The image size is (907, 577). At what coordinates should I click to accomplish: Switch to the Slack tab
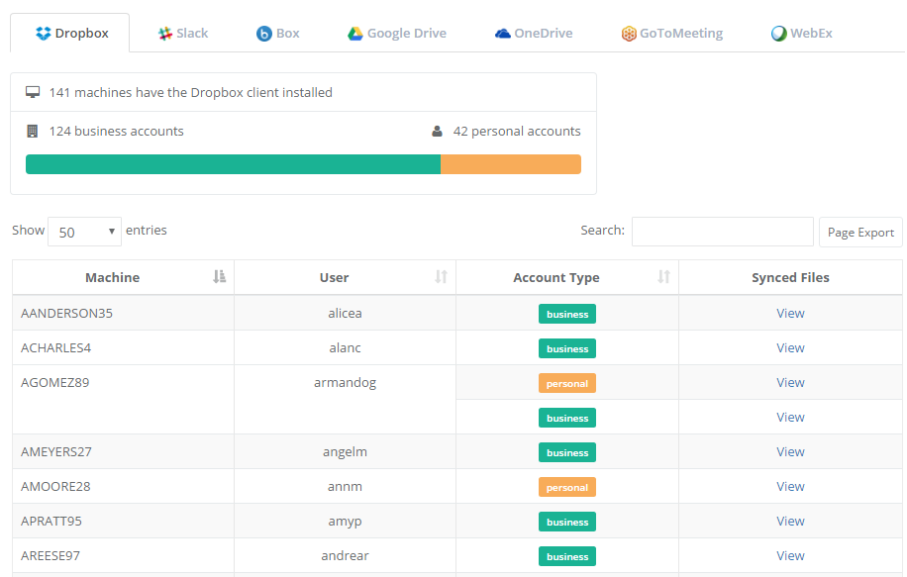click(183, 34)
